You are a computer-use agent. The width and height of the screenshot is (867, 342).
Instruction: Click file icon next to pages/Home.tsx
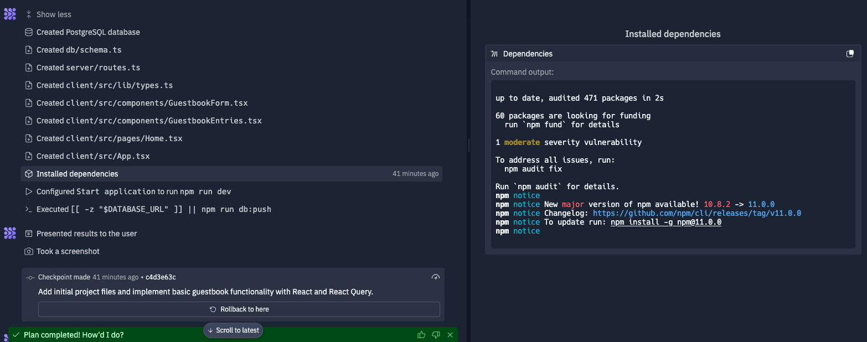click(x=29, y=138)
